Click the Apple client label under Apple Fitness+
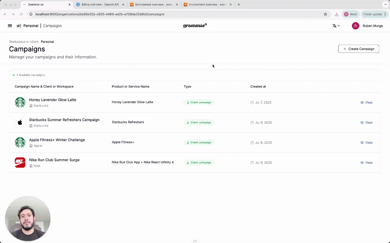Screen dimensions: 390x243 click(38, 146)
